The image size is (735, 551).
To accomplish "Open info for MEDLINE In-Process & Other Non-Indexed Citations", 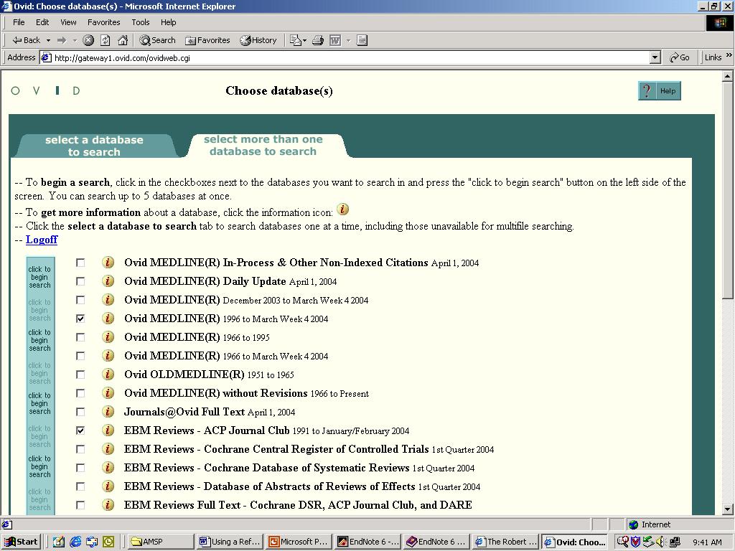I will 108,263.
